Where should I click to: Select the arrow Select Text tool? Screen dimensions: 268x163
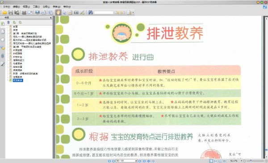point(64,13)
